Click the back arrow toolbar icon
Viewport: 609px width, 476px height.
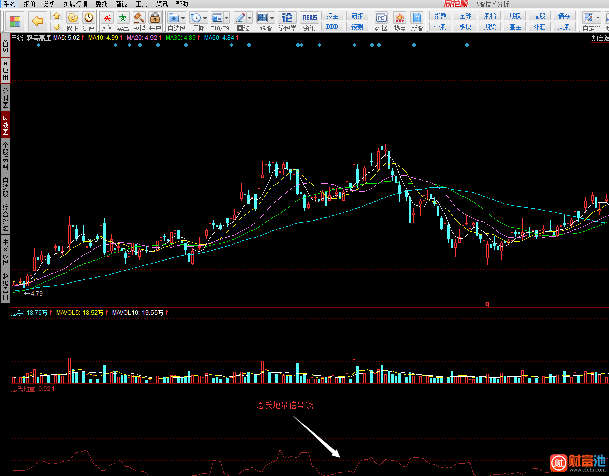tap(37, 21)
